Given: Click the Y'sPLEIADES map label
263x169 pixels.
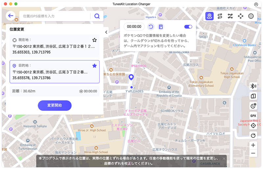Looking at the screenshot, I should click(x=134, y=91).
